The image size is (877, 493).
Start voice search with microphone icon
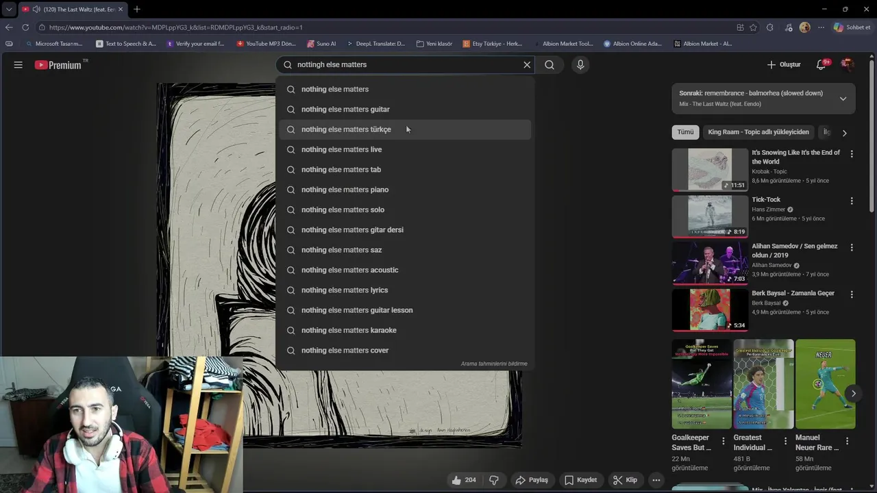(580, 64)
